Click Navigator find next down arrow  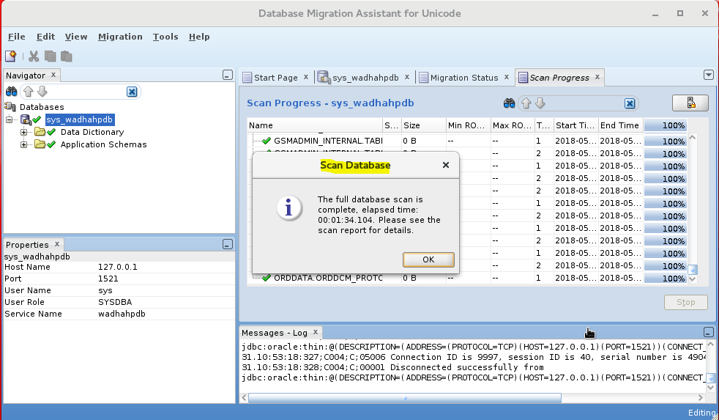coord(42,92)
